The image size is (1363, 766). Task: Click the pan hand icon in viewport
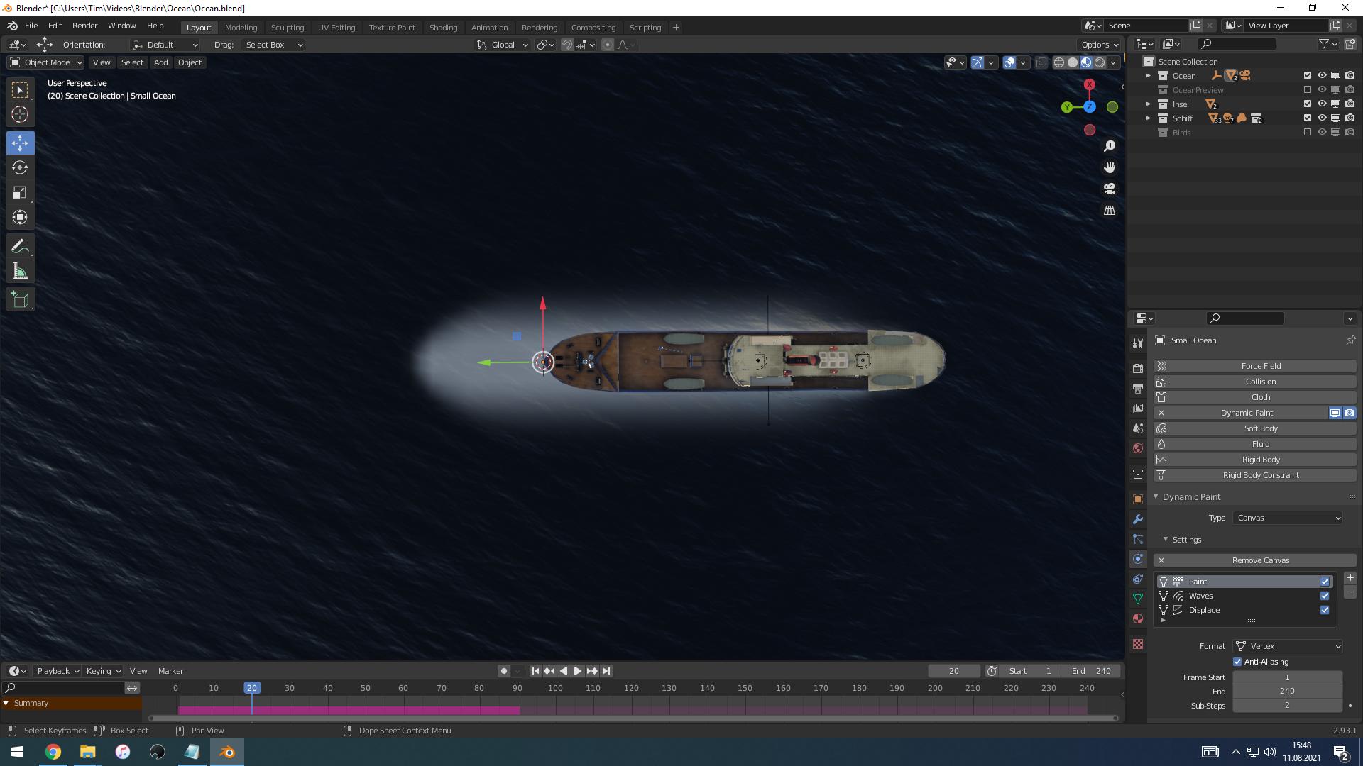pyautogui.click(x=1110, y=167)
